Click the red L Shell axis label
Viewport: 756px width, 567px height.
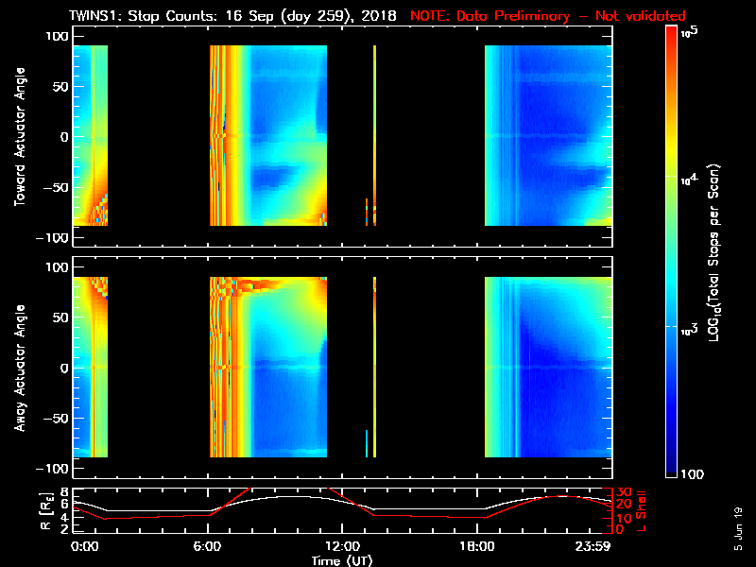(642, 511)
